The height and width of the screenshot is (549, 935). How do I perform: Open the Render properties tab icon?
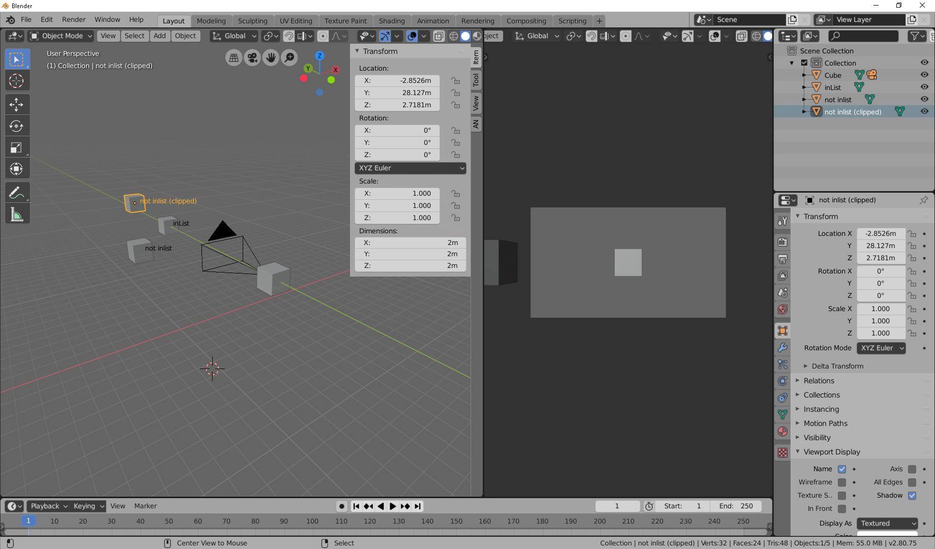(782, 241)
